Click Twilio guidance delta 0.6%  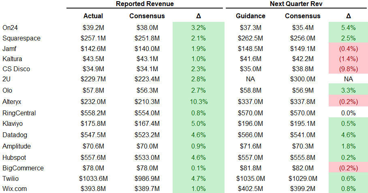click(348, 178)
